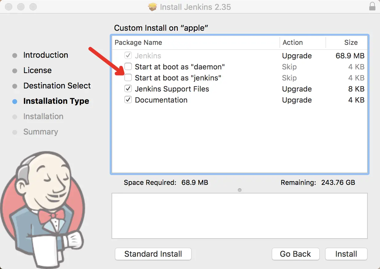Click the Standard Install button
The image size is (380, 269).
click(153, 254)
